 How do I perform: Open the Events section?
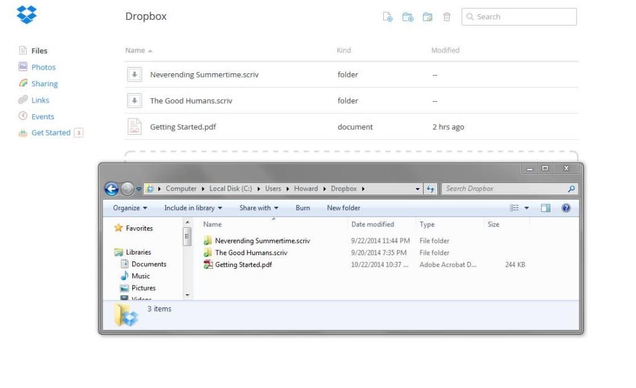(x=43, y=117)
